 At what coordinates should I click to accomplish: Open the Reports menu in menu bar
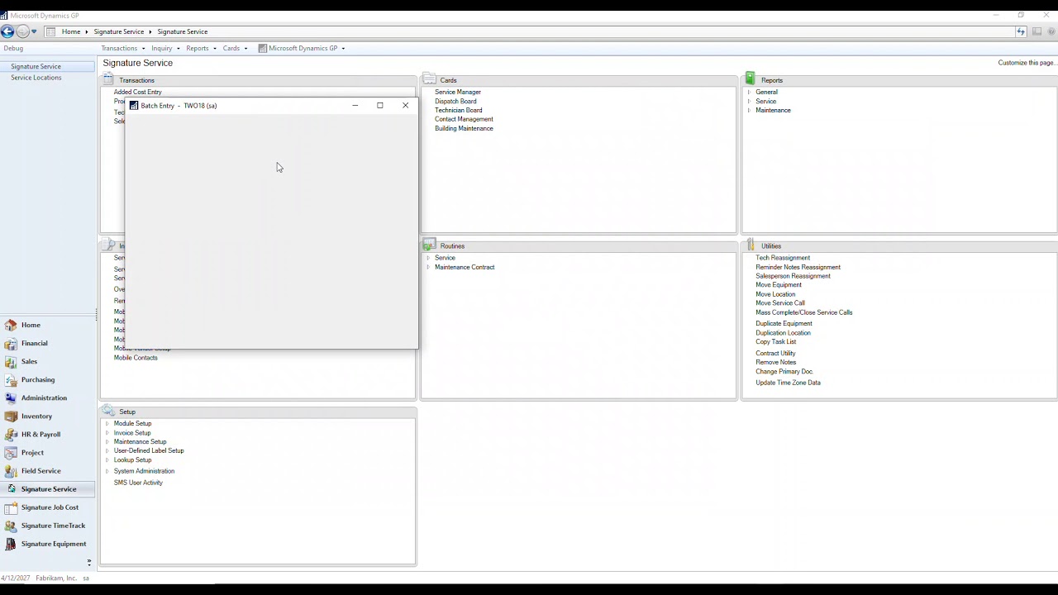coord(201,48)
